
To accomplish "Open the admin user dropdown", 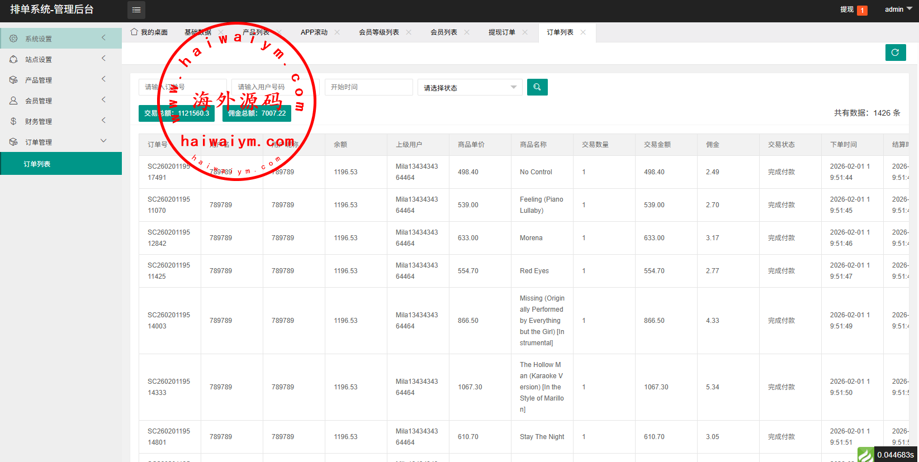I will 898,9.
